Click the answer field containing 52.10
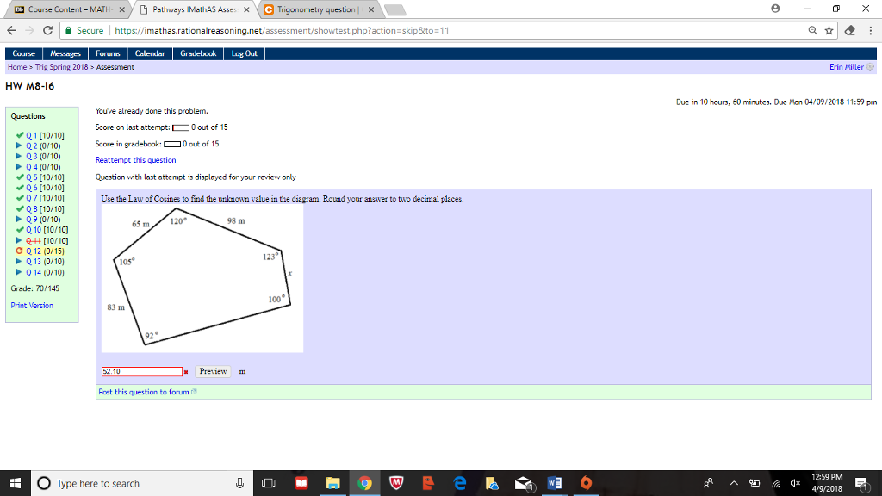The height and width of the screenshot is (496, 882). [140, 371]
